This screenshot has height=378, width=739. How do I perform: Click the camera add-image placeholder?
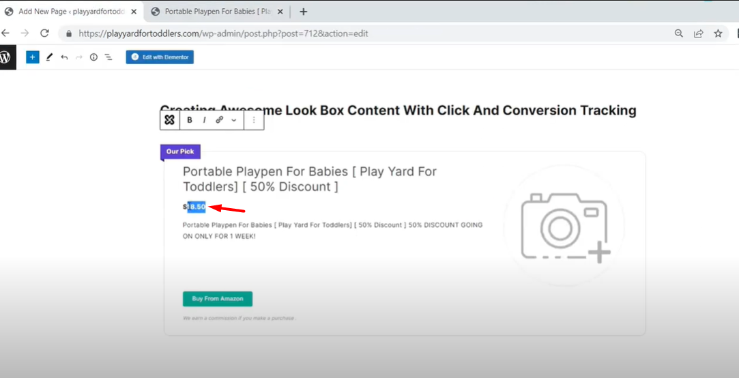coord(564,227)
